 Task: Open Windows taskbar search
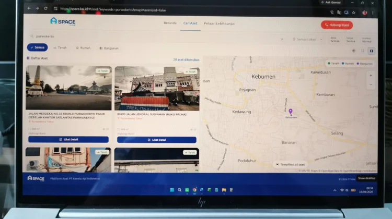[x=179, y=190]
